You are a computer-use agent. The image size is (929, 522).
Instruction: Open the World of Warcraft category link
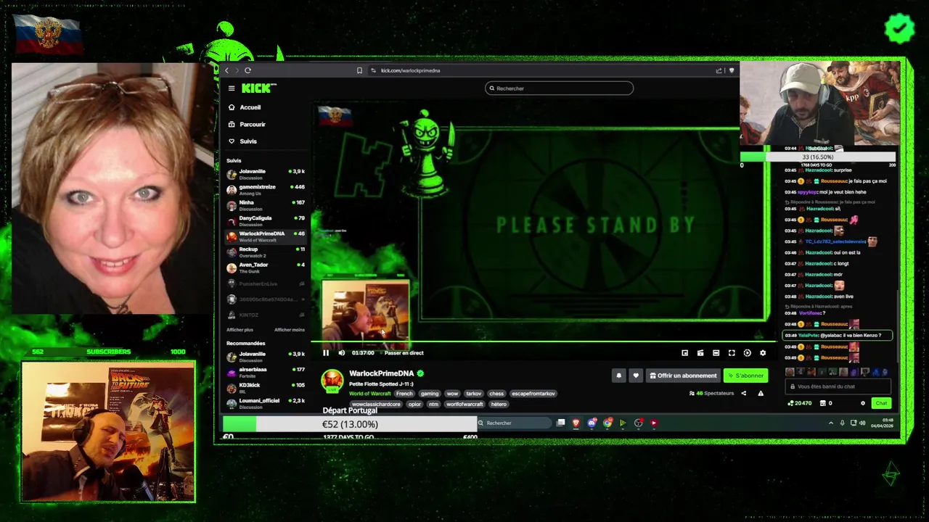[370, 394]
